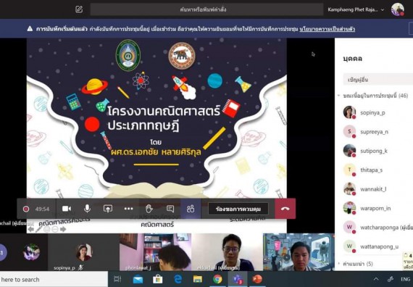The width and height of the screenshot is (413, 287).
Task: Go to the next slide arrow
Action: [63, 229]
